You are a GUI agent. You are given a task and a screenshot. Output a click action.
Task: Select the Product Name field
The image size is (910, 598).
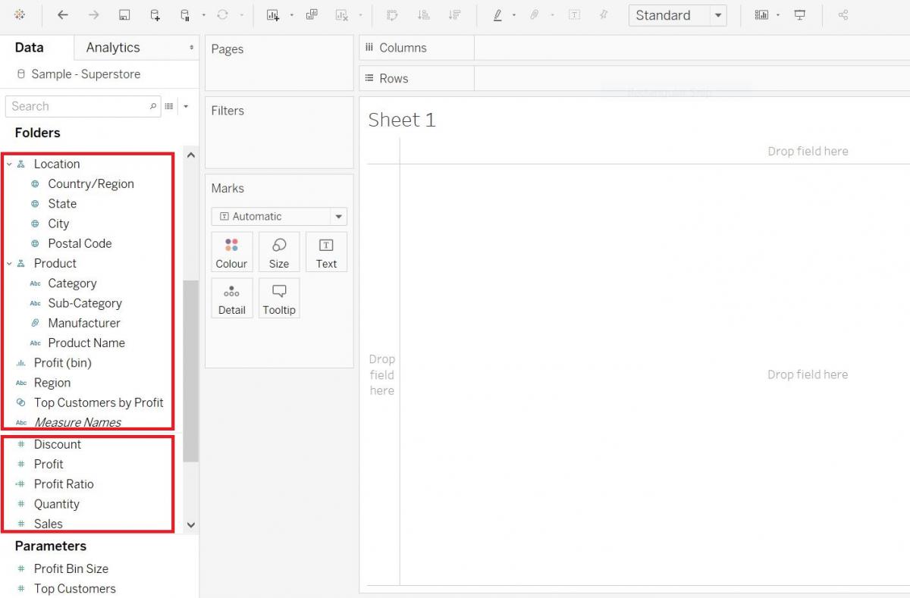[86, 343]
